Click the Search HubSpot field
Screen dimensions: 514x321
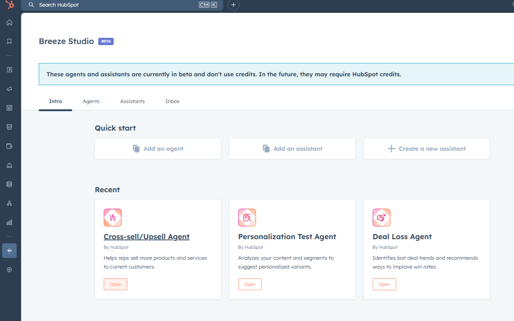click(121, 5)
